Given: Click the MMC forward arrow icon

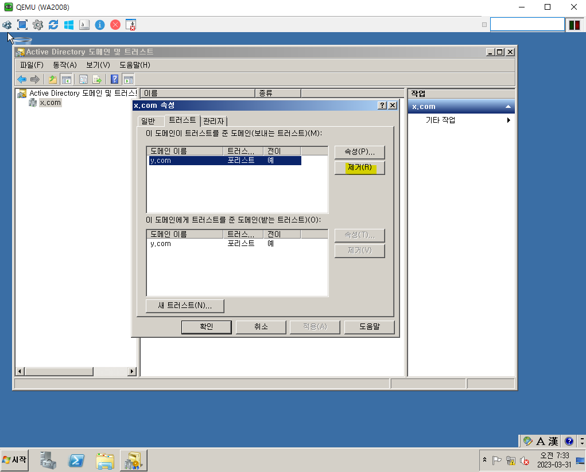Looking at the screenshot, I should tap(35, 79).
